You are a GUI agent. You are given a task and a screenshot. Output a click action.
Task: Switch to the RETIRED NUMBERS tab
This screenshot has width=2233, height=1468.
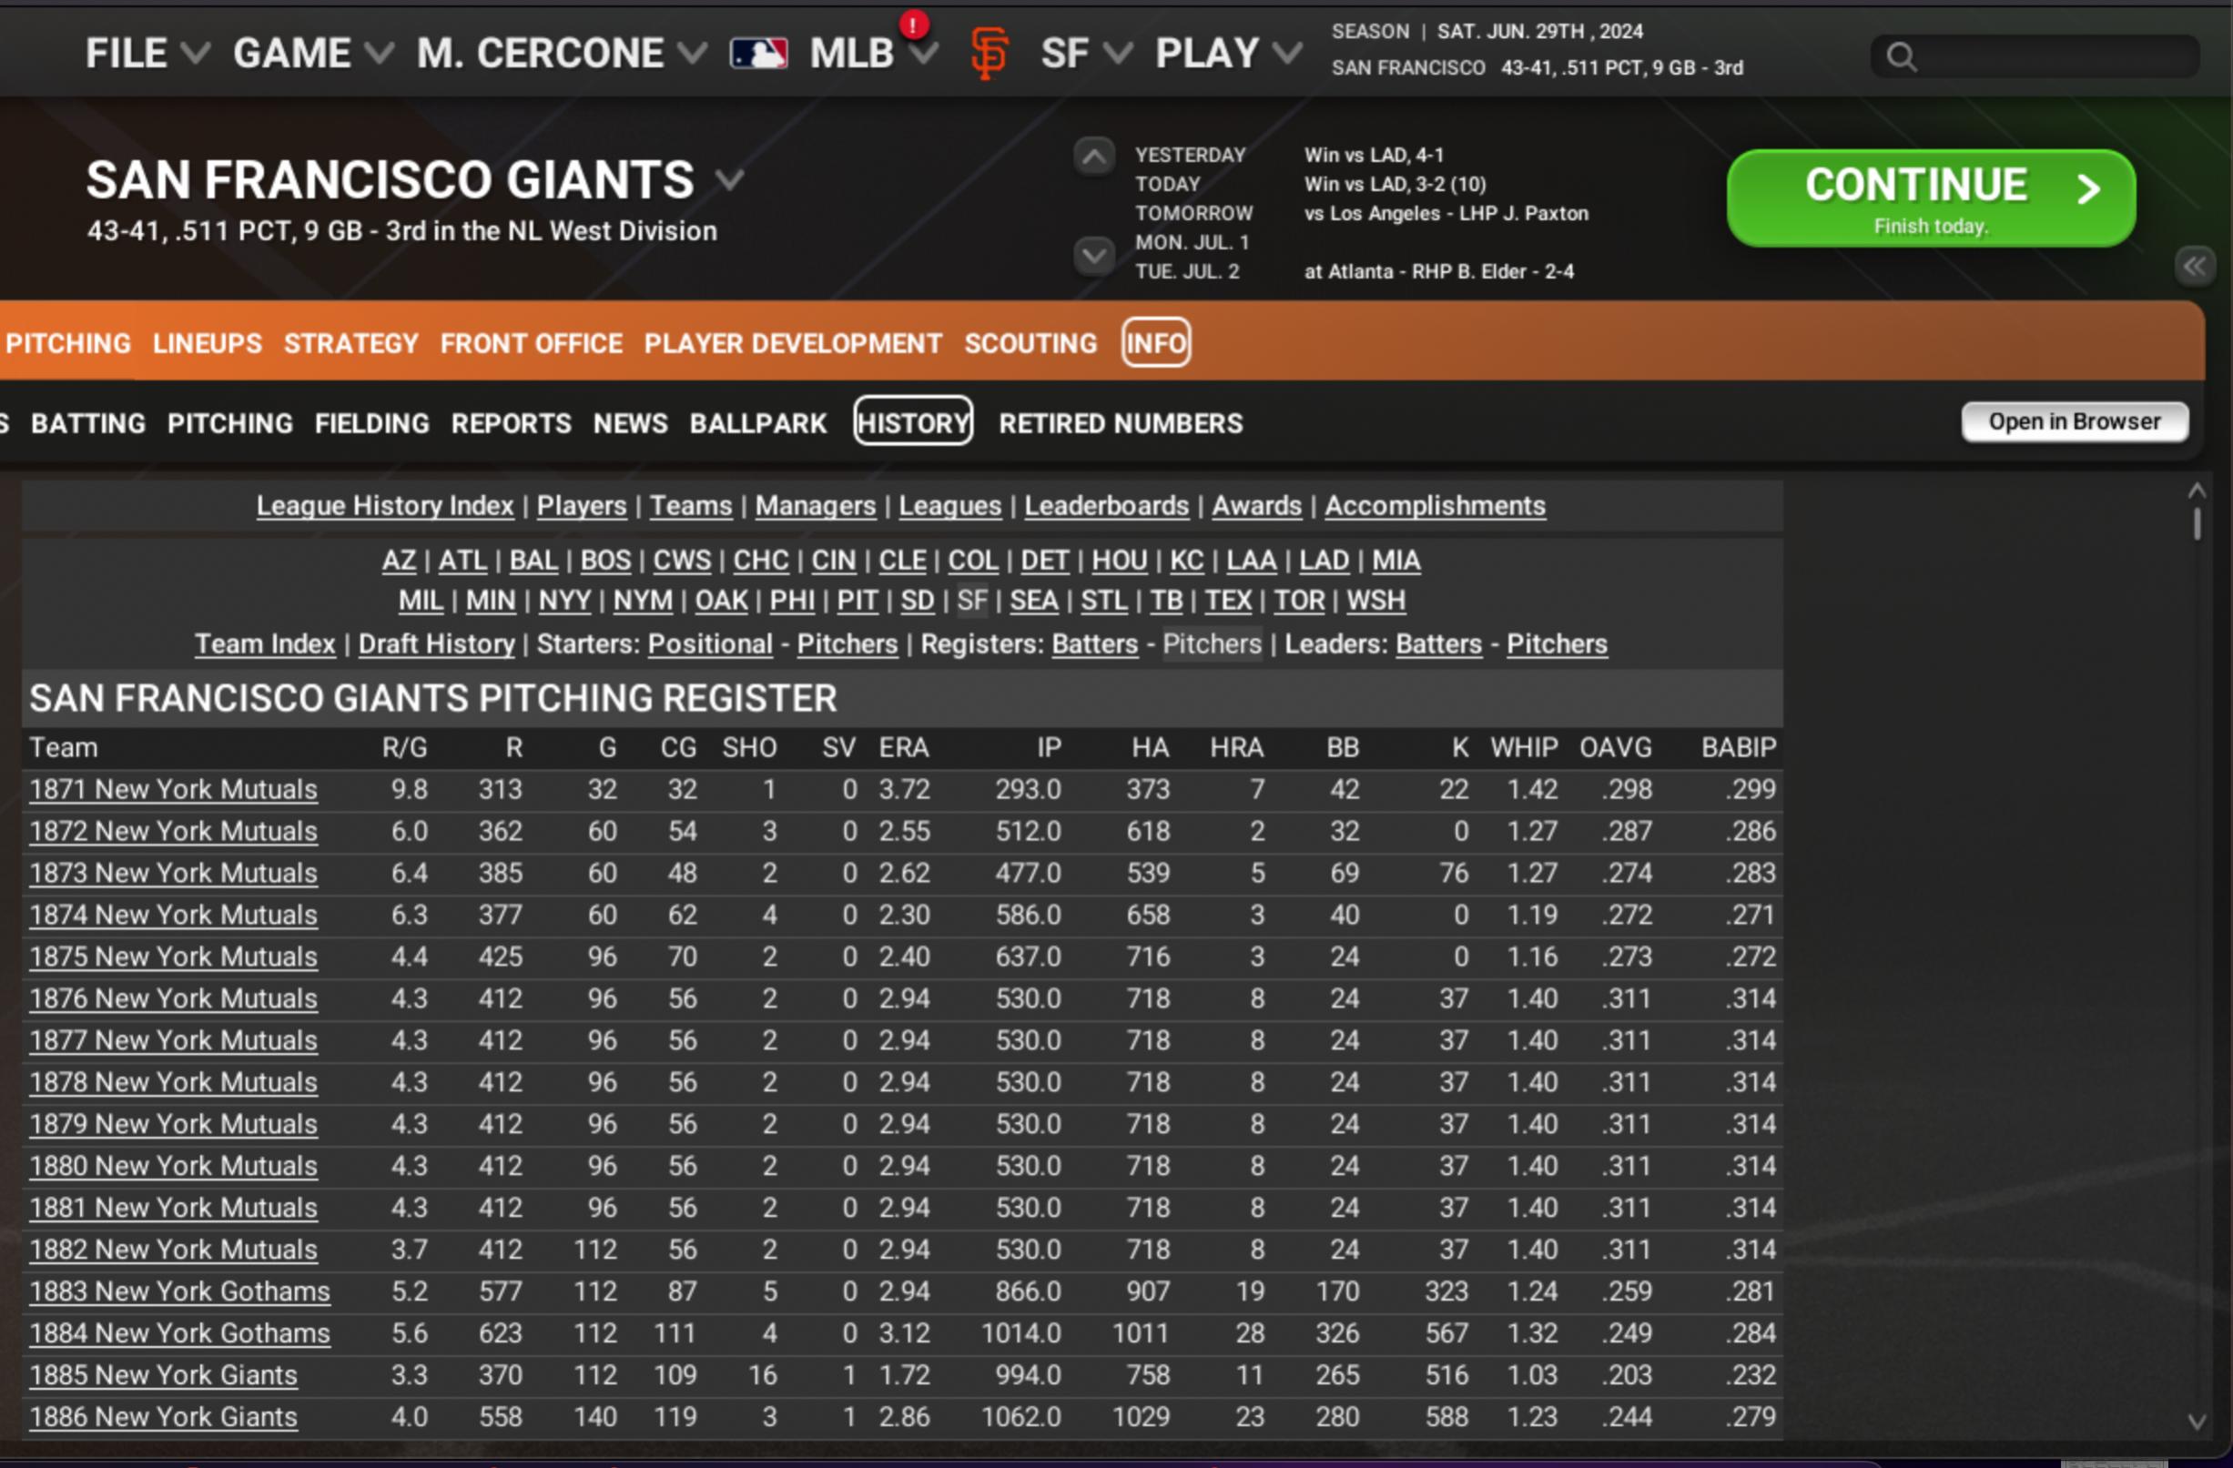click(1120, 424)
